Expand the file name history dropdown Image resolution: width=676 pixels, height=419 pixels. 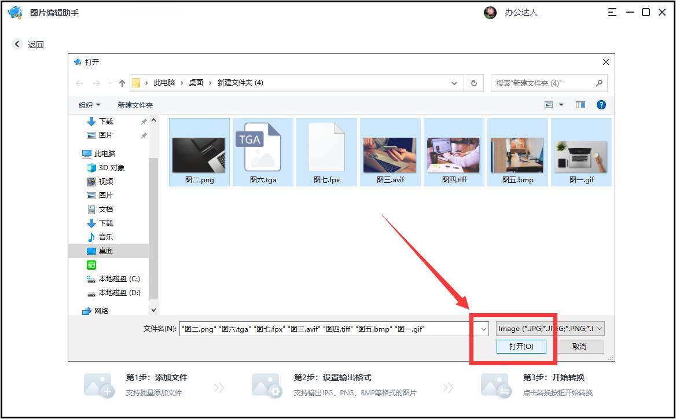tap(483, 329)
